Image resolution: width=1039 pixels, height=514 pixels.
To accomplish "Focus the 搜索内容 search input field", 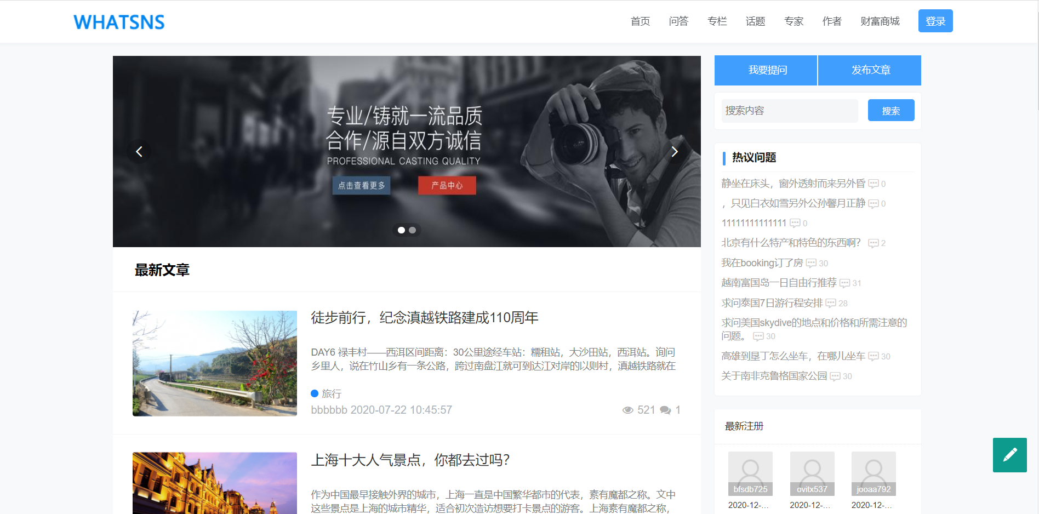I will tap(789, 111).
